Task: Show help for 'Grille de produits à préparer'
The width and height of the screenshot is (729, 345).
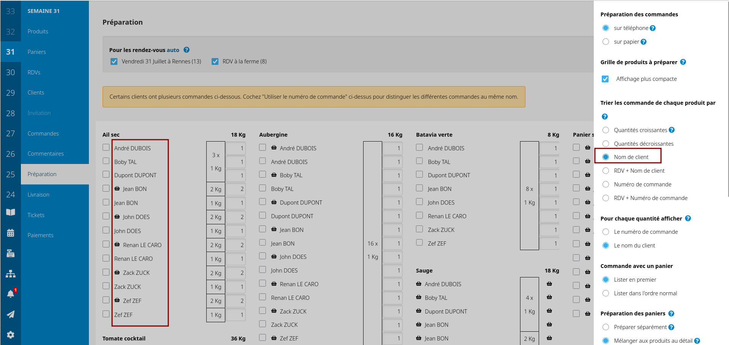Action: (683, 62)
